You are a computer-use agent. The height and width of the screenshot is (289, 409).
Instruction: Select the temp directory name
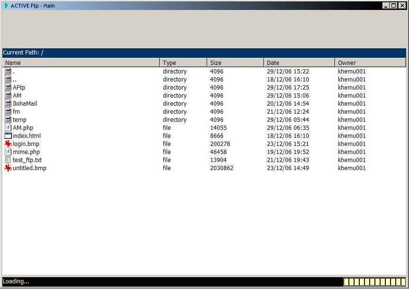click(x=19, y=120)
